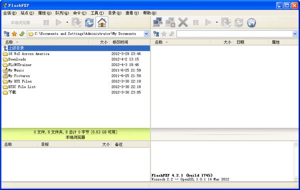Click the local favorites star icon
The height and width of the screenshot is (190, 300).
pyautogui.click(x=14, y=34)
